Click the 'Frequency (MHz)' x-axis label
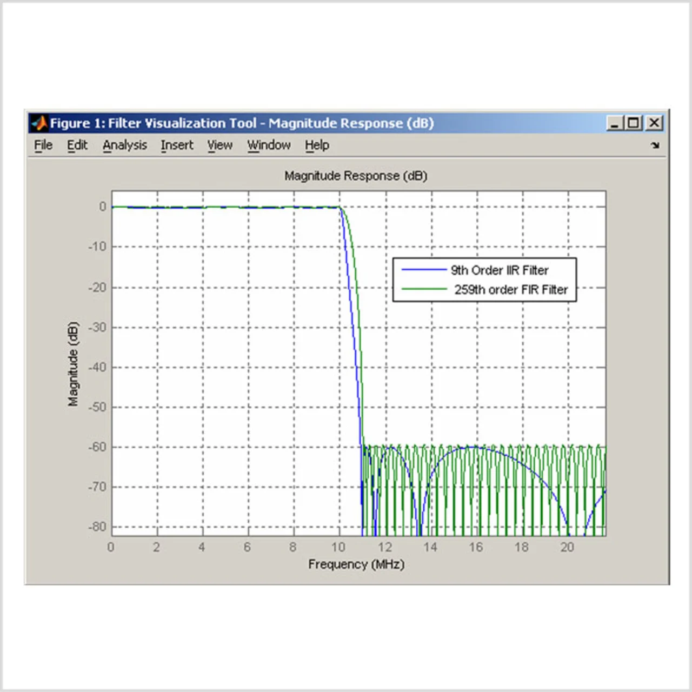Image resolution: width=692 pixels, height=692 pixels. pyautogui.click(x=356, y=564)
